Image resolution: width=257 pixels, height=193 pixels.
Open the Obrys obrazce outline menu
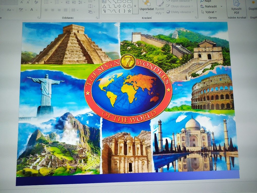point(180,6)
